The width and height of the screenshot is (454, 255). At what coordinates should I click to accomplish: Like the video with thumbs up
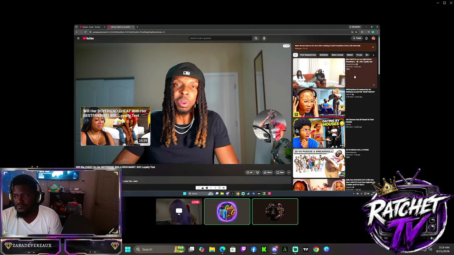pyautogui.click(x=250, y=172)
